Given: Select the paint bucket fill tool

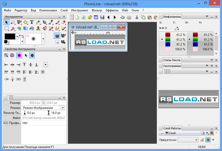Looking at the screenshot, I should coord(32,29).
